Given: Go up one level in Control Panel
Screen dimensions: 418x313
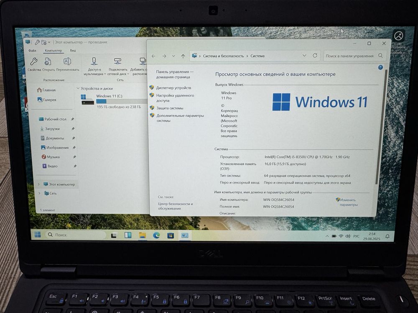Looking at the screenshot, I should (183, 56).
